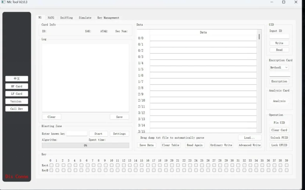305x190 pixels.
Task: Click Unlock FUID button
Action: tap(279, 138)
